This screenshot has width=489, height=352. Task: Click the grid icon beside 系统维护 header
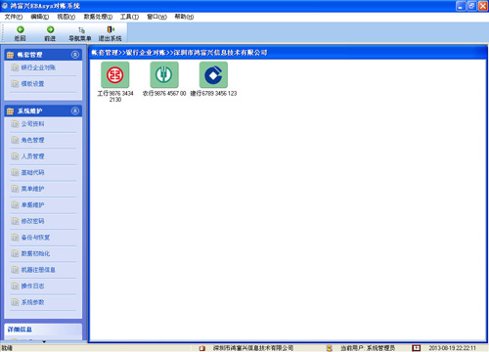pos(11,111)
